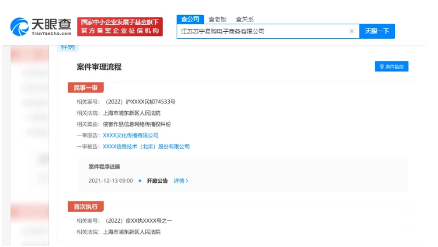Screen dimensions: 438x247
Task: Click the 开庭公告 label text
Action: [157, 181]
